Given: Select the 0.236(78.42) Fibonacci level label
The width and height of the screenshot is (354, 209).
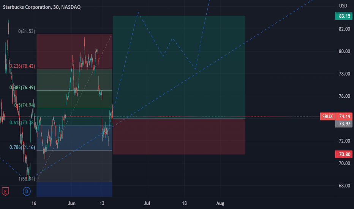Looking at the screenshot, I should point(22,66).
